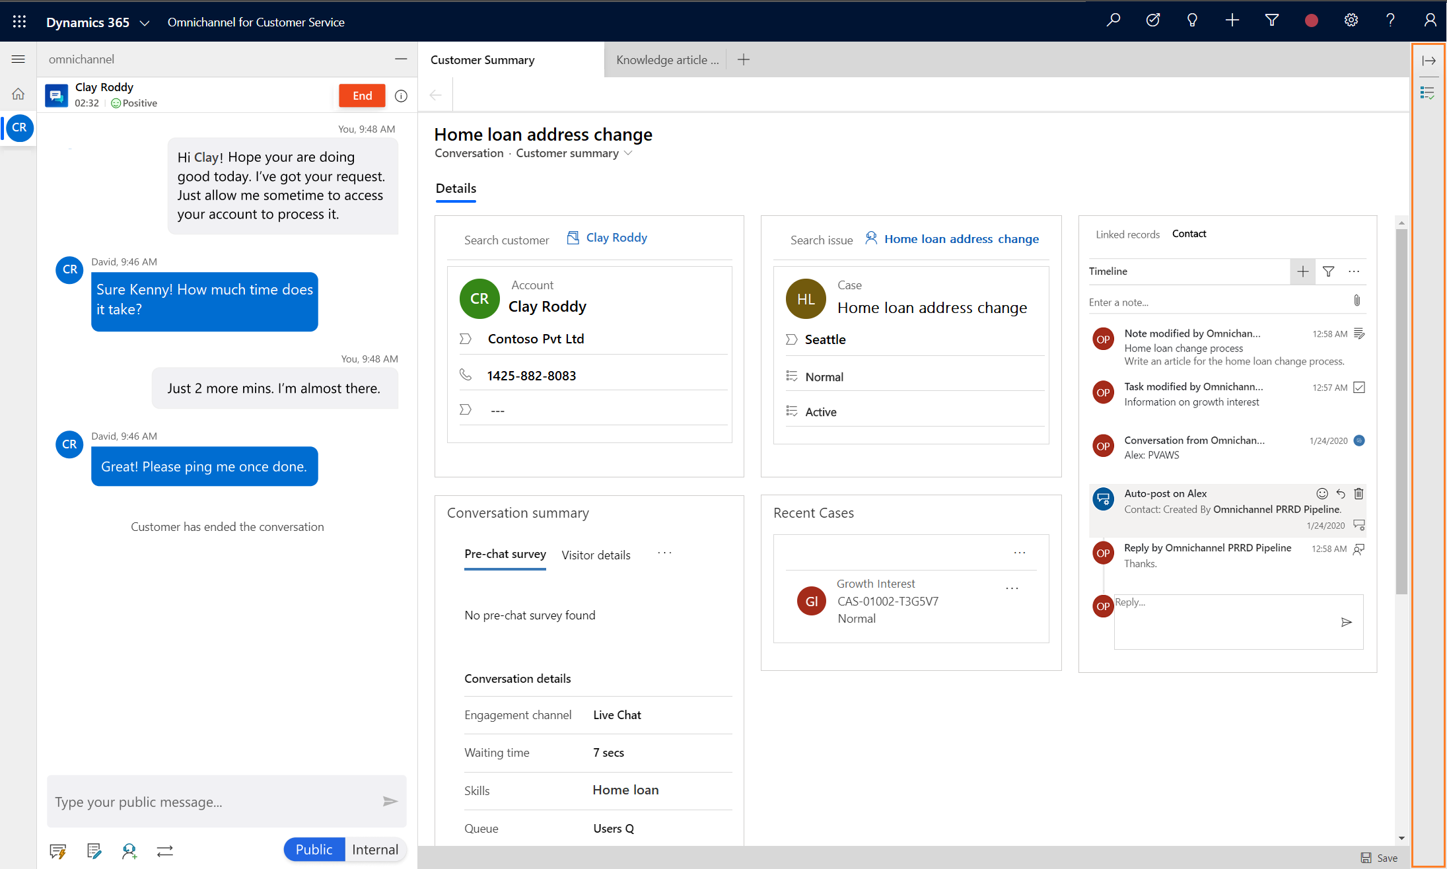This screenshot has height=869, width=1447.
Task: Click the add note icon in Timeline
Action: coord(1302,271)
